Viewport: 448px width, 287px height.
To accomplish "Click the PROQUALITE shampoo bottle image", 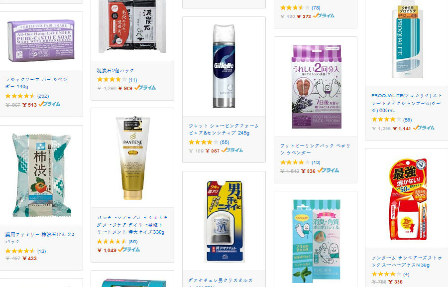I will pos(408,39).
